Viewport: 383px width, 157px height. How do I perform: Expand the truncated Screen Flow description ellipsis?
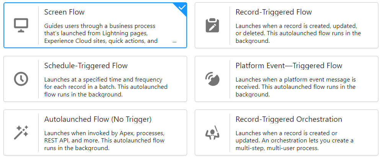pos(174,41)
